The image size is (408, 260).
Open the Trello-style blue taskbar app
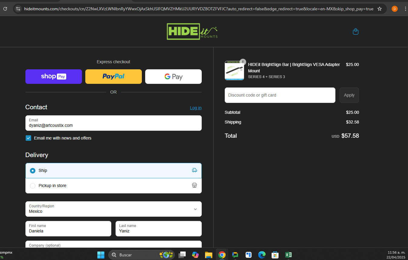click(249, 255)
